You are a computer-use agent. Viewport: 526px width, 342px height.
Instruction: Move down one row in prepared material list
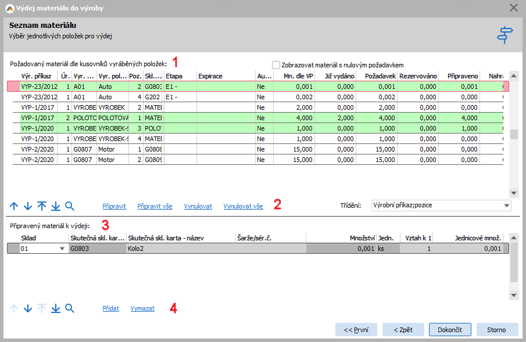point(28,308)
